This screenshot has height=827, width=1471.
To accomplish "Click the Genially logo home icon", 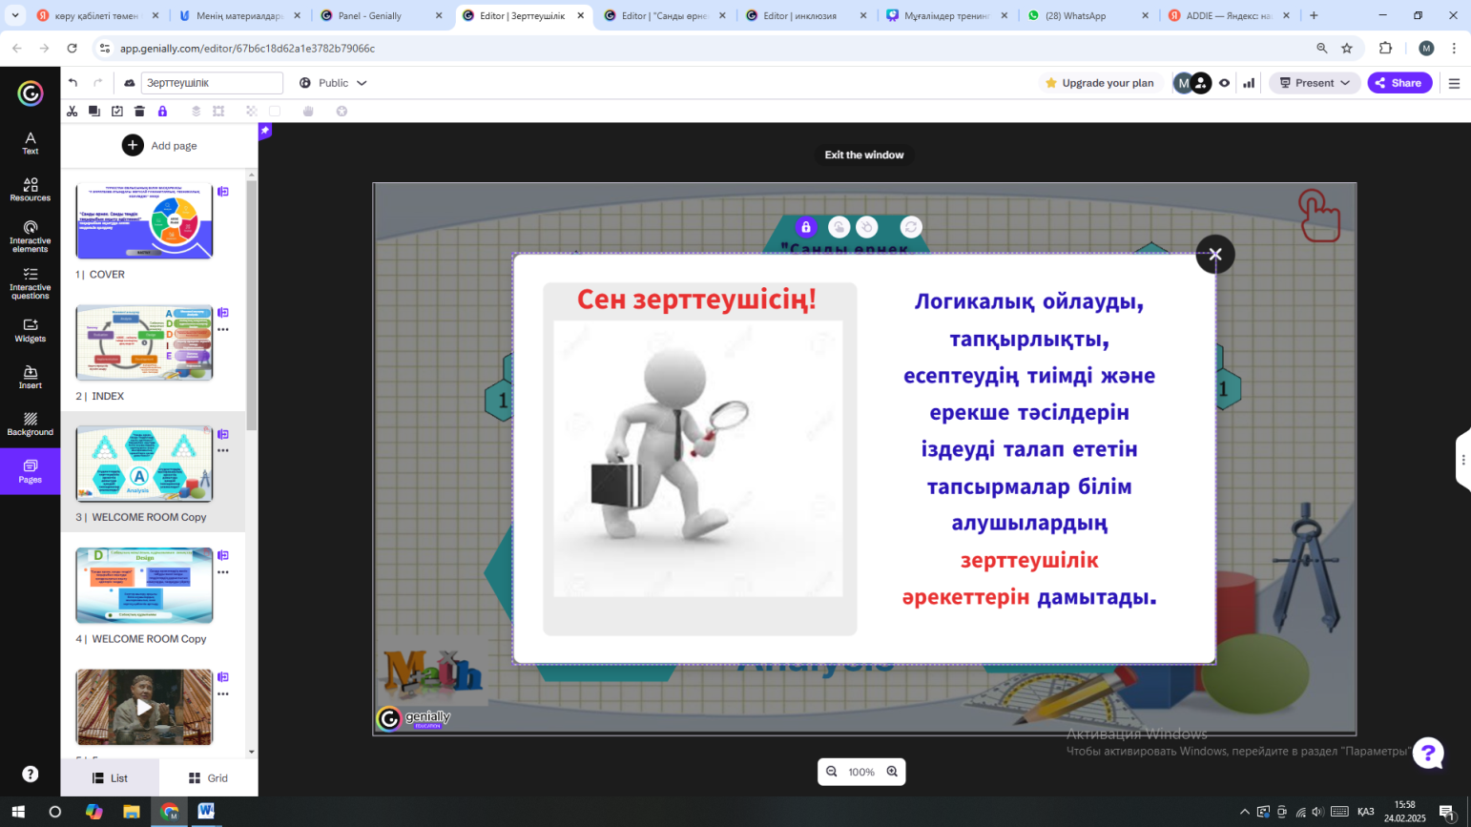I will [31, 93].
